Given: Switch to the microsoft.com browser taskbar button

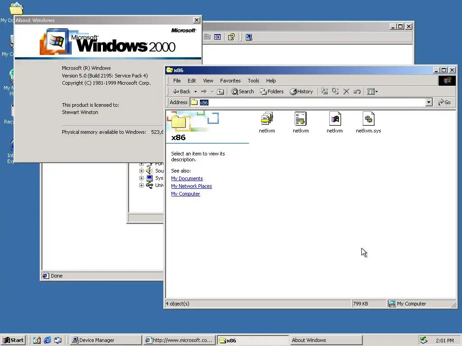Looking at the screenshot, I should 180,340.
